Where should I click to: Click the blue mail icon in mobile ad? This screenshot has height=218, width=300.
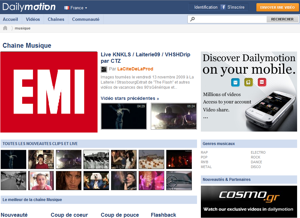coord(235,82)
